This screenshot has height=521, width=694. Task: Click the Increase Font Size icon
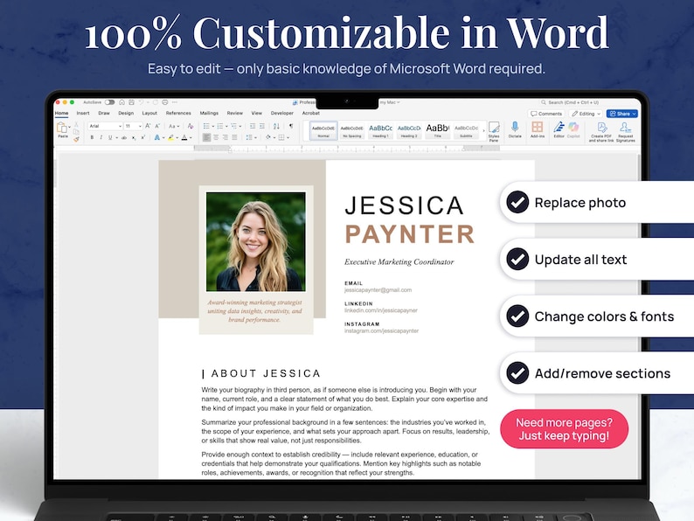148,126
